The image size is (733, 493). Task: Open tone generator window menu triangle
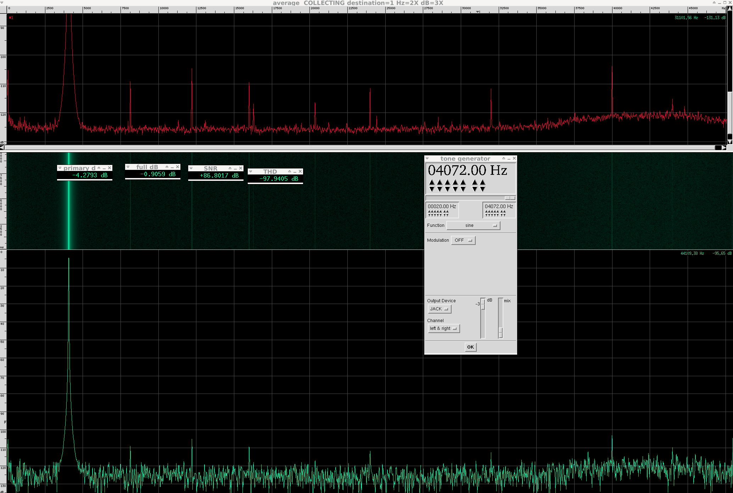(x=427, y=159)
